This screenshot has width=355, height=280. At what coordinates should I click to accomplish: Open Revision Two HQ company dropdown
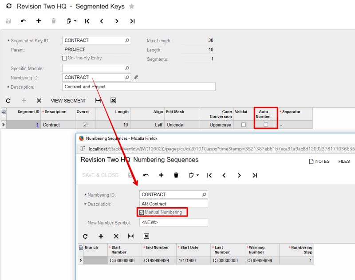[71, 7]
